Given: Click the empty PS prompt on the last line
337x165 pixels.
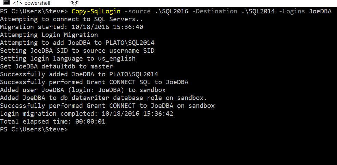Looking at the screenshot, I should point(34,129).
